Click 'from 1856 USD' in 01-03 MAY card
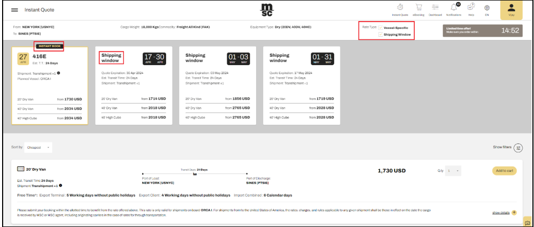This screenshot has width=534, height=227. click(x=237, y=99)
